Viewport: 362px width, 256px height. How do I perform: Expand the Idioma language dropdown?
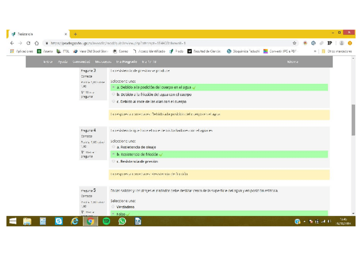(x=293, y=62)
